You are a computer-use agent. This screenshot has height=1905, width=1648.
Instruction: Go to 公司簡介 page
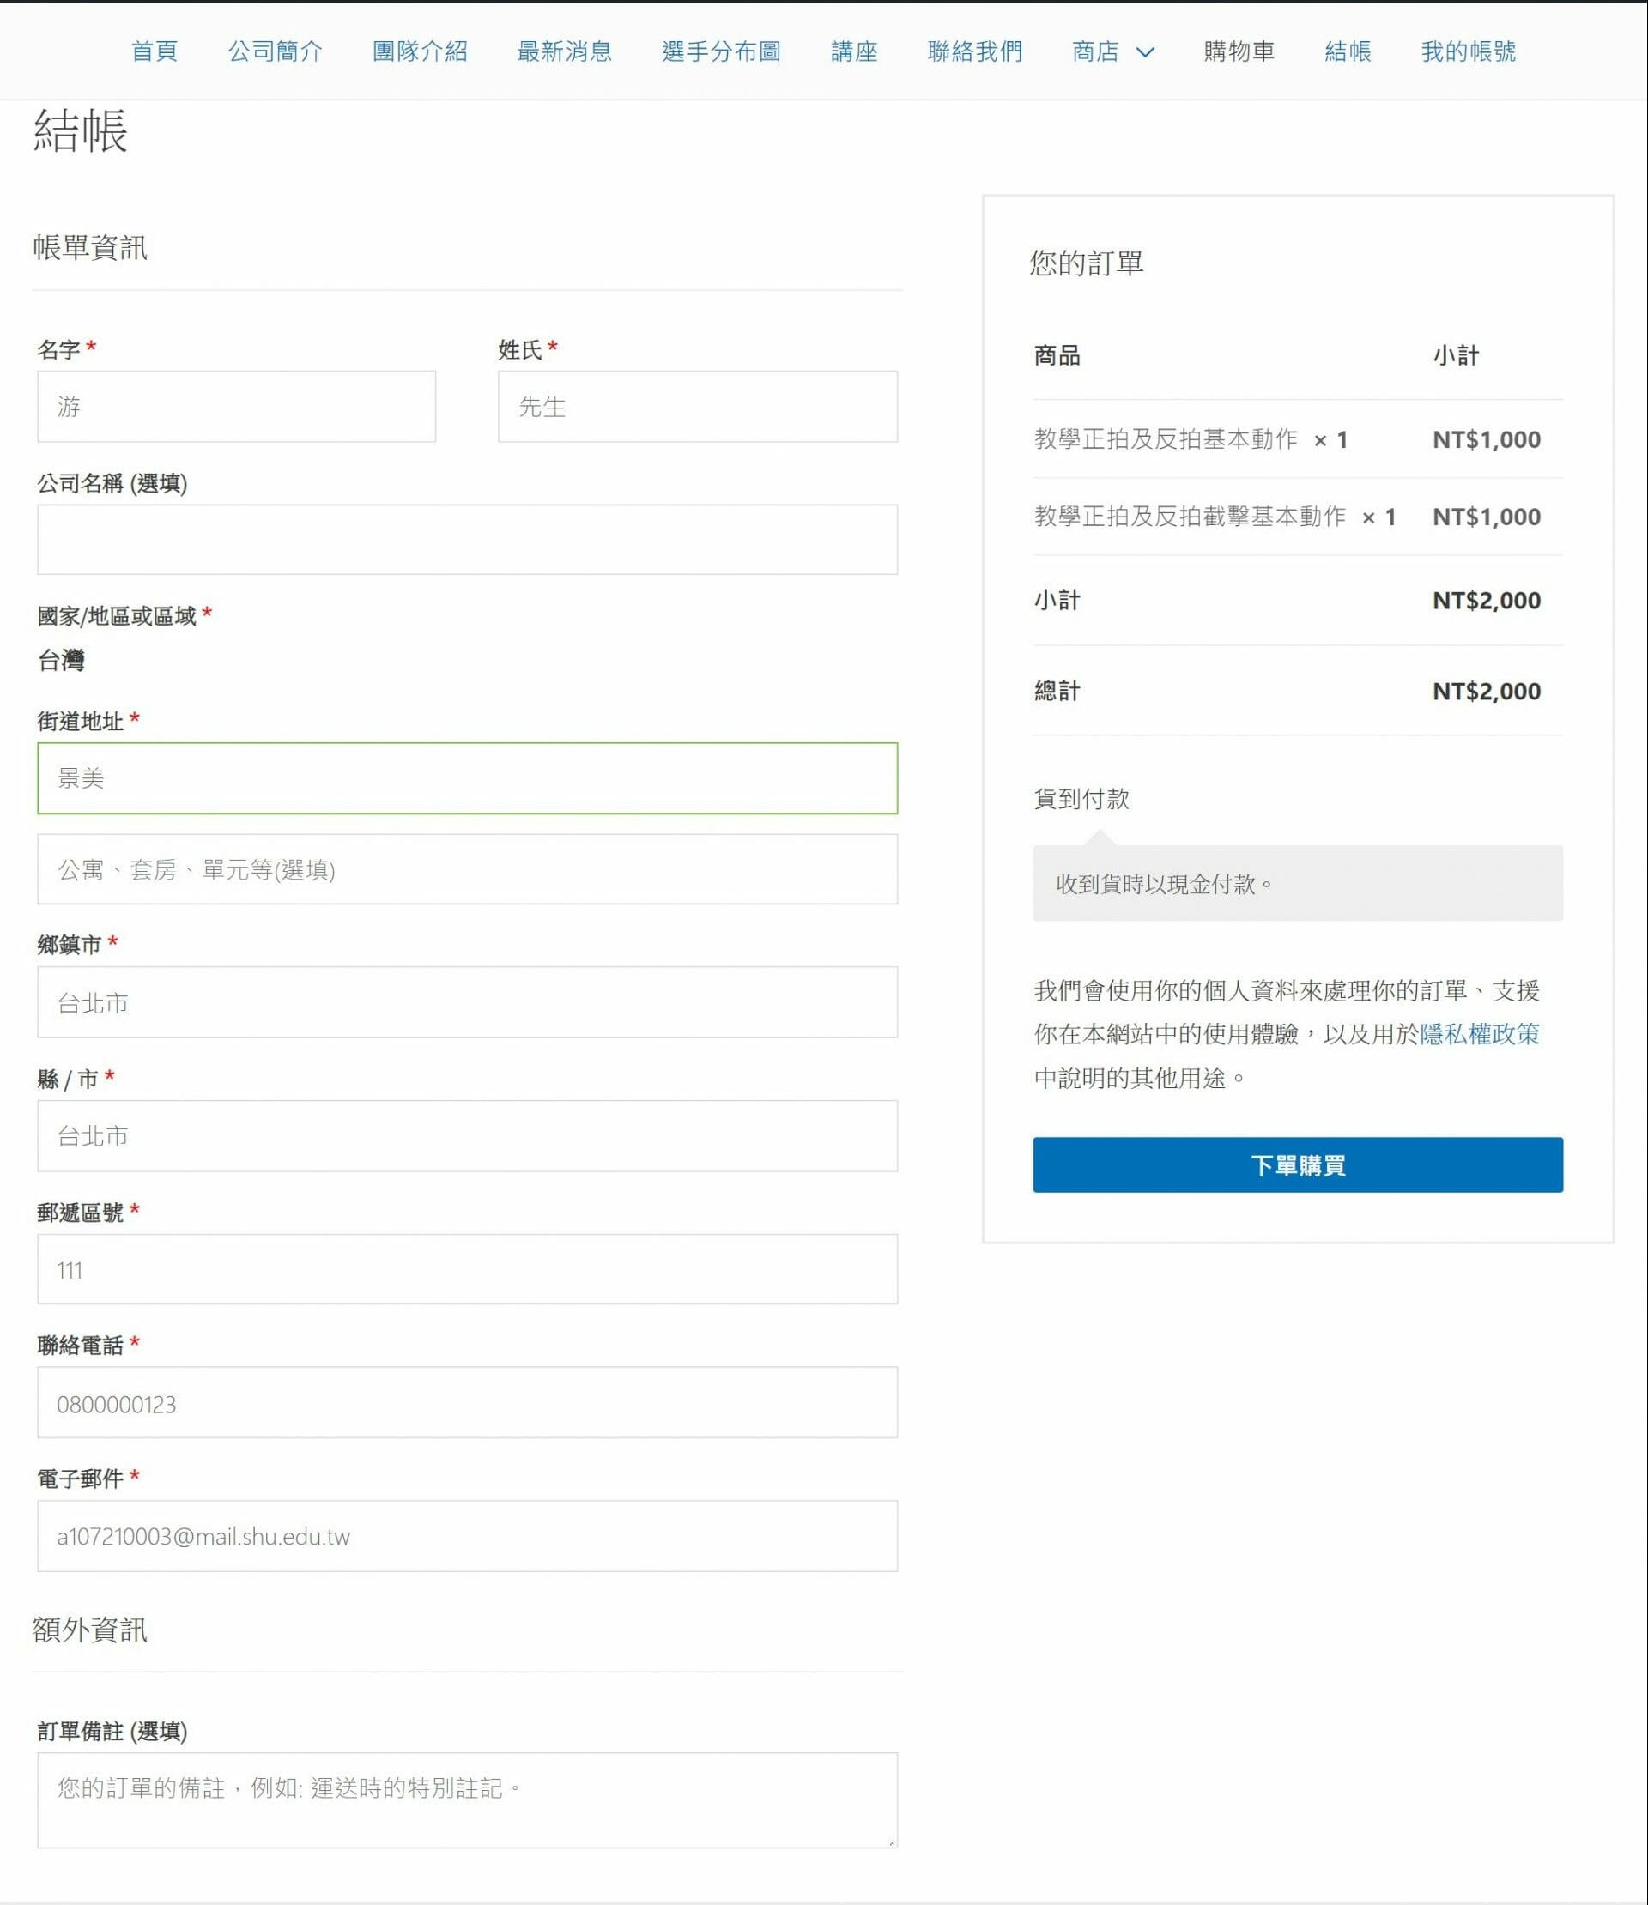275,51
